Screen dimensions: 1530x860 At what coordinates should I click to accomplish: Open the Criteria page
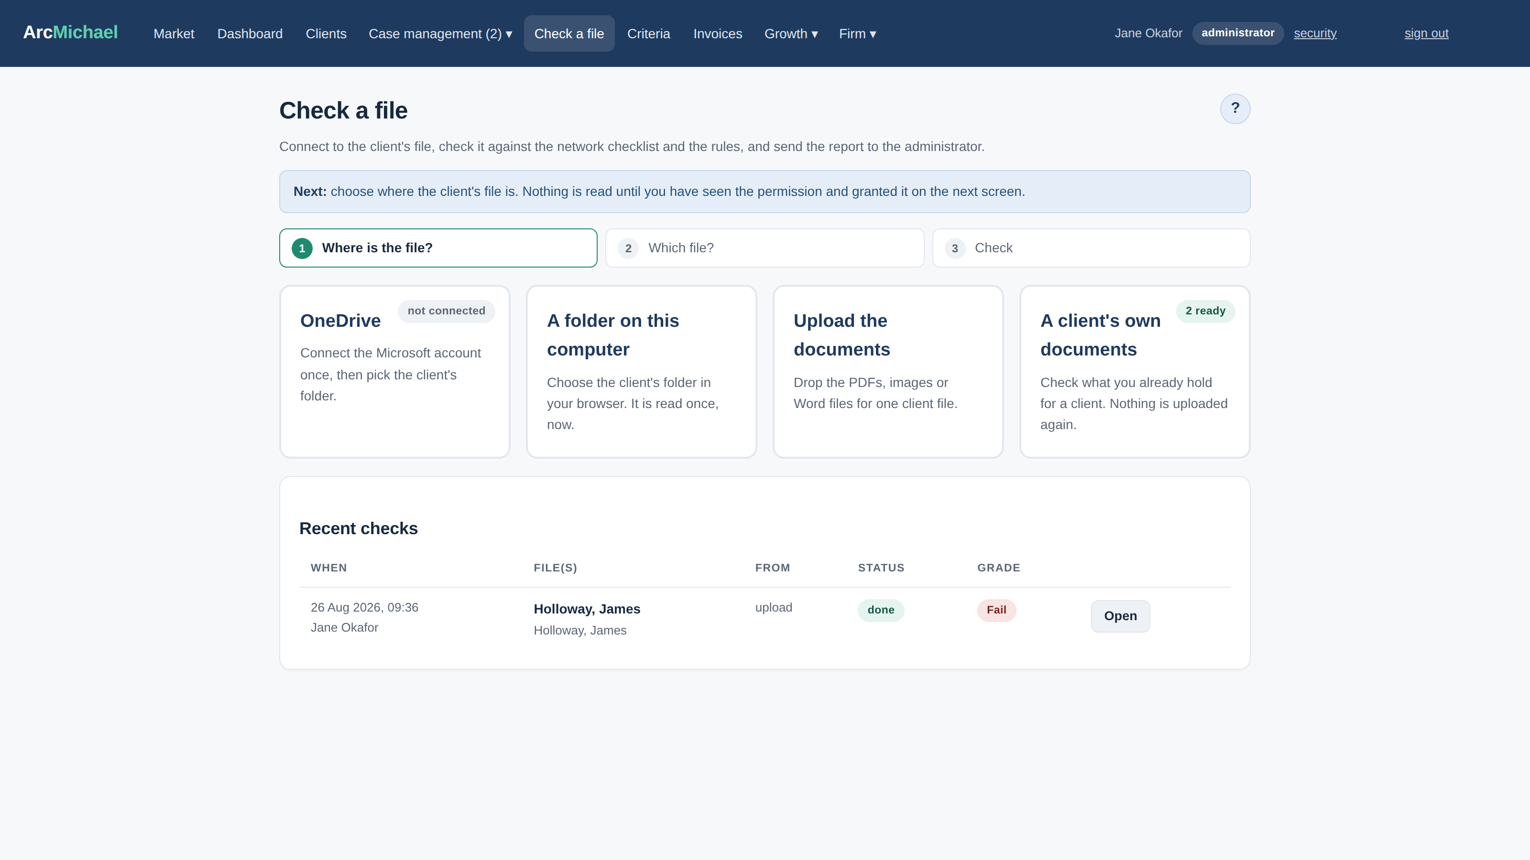point(649,34)
